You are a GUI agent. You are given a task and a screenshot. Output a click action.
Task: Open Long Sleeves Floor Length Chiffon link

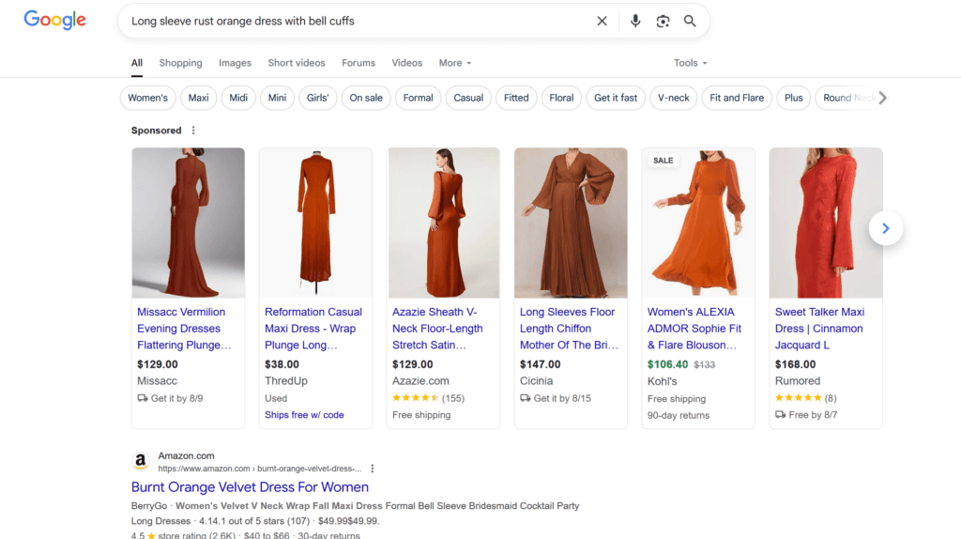coord(569,329)
